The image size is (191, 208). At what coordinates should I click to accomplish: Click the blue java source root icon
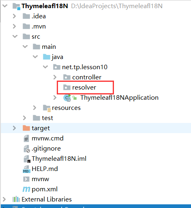point(47,57)
